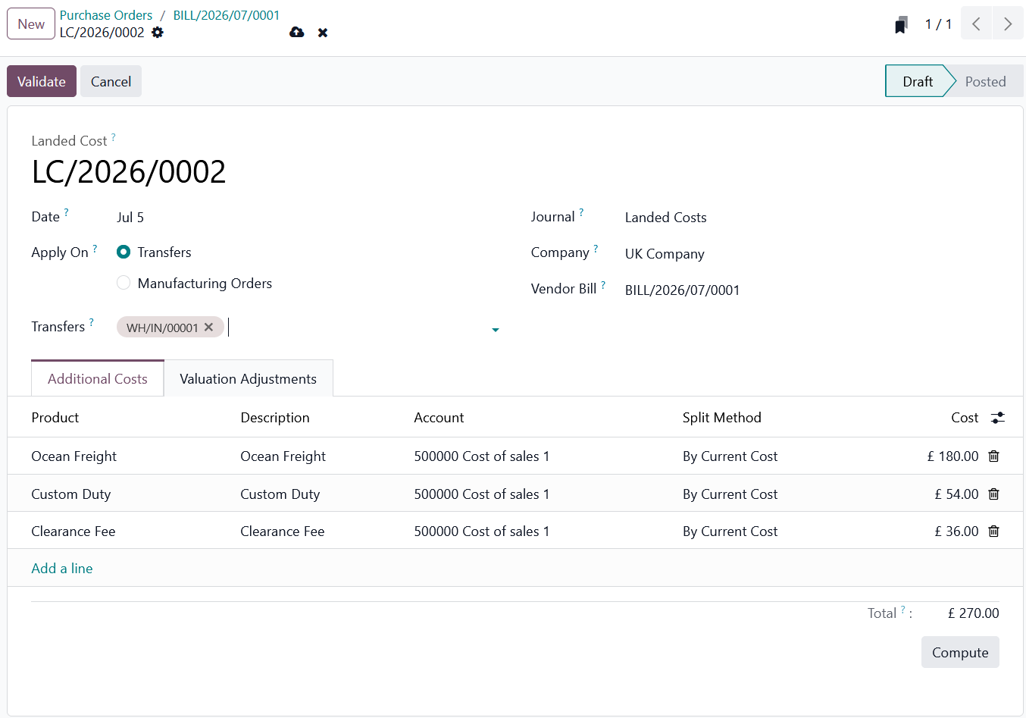Click the Validate button

(x=42, y=81)
